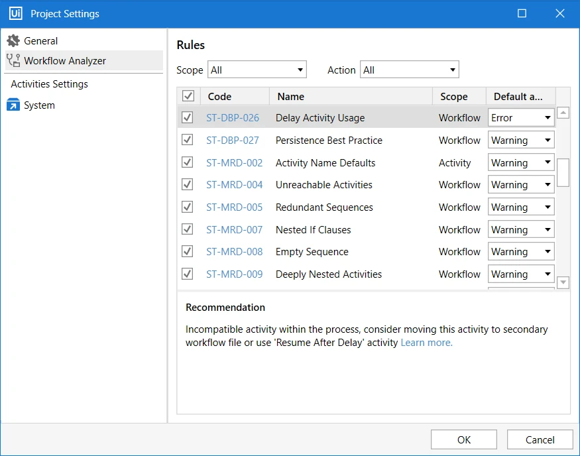Image resolution: width=580 pixels, height=456 pixels.
Task: Disable the ST-MRD-007 rule checkbox
Action: [187, 229]
